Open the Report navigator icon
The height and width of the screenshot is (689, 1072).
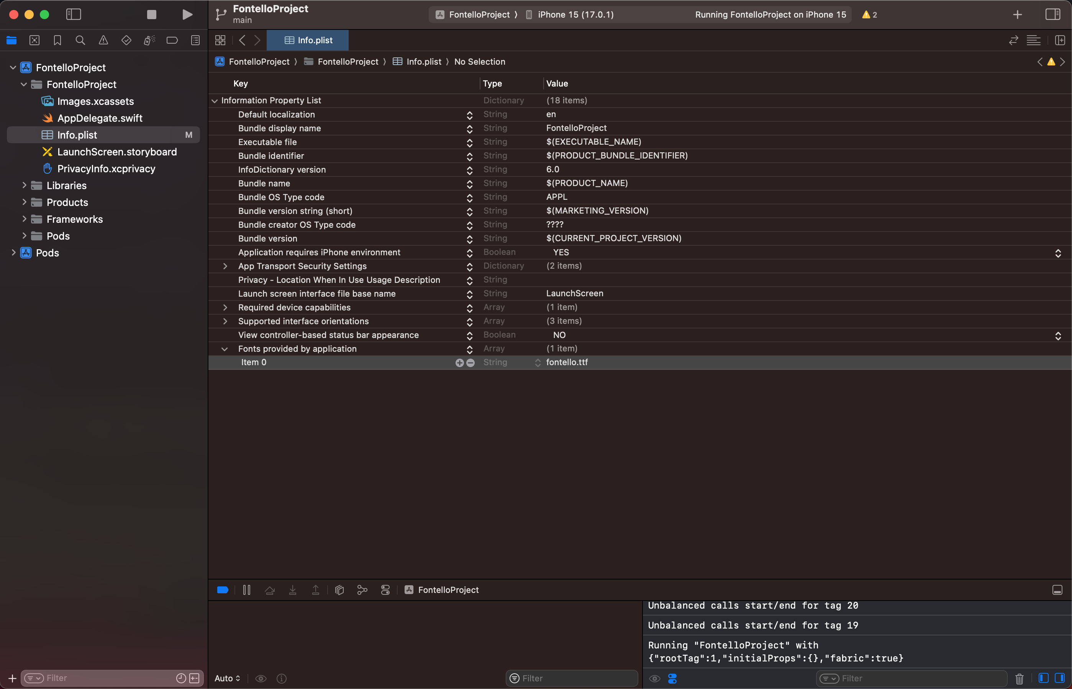[x=195, y=40]
